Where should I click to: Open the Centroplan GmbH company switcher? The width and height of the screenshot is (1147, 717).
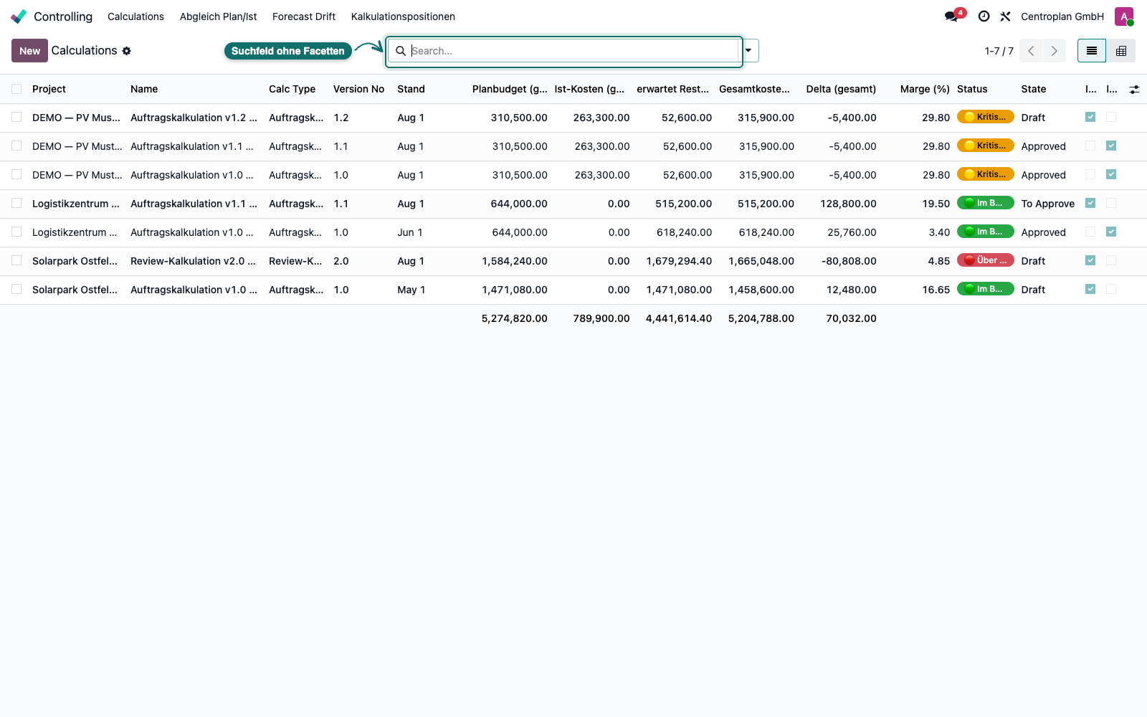(1062, 16)
